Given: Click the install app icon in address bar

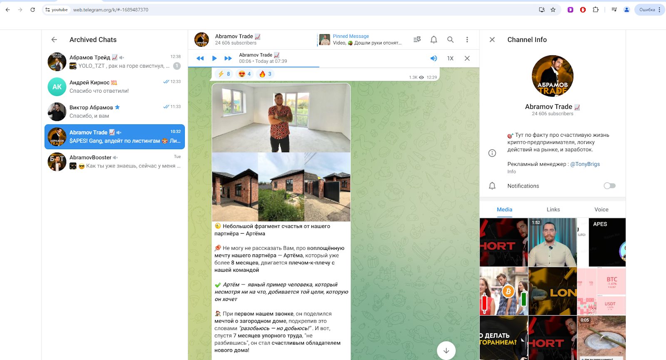Looking at the screenshot, I should [542, 10].
